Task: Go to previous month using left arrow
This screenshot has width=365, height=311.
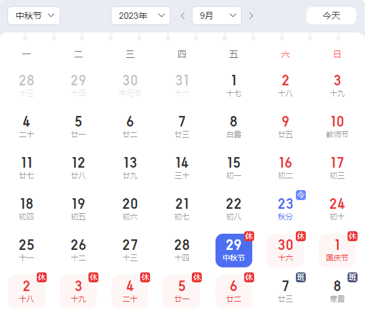Action: [183, 16]
